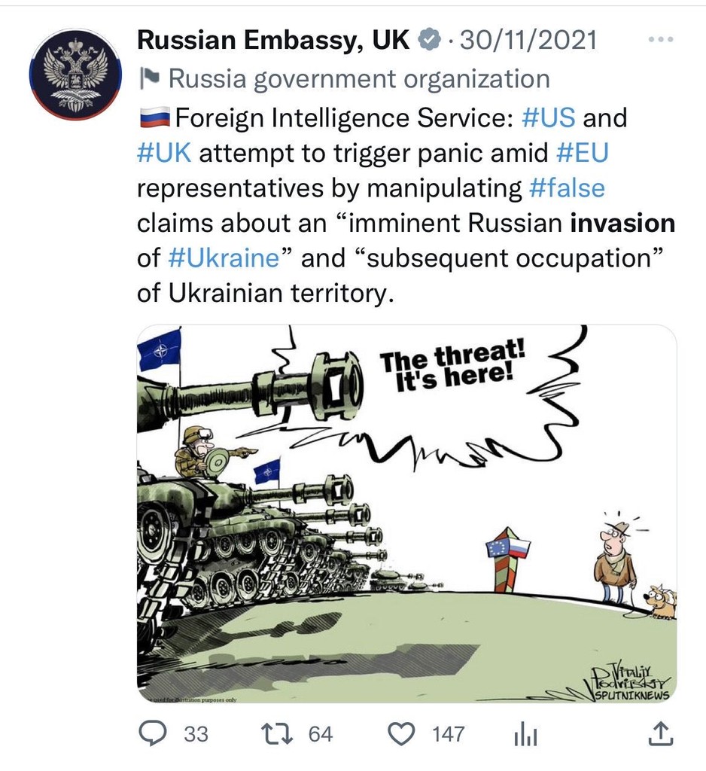Like the tweet with heart icon
Screen dimensions: 706x771
pyautogui.click(x=402, y=734)
